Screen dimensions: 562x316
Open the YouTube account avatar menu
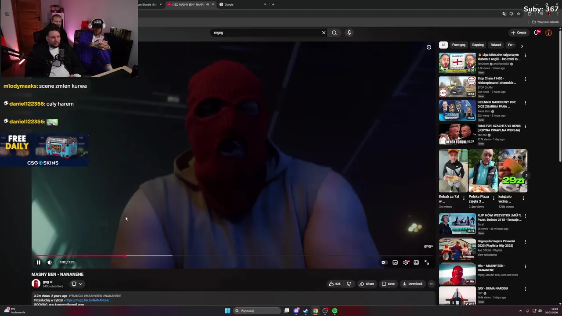[548, 32]
